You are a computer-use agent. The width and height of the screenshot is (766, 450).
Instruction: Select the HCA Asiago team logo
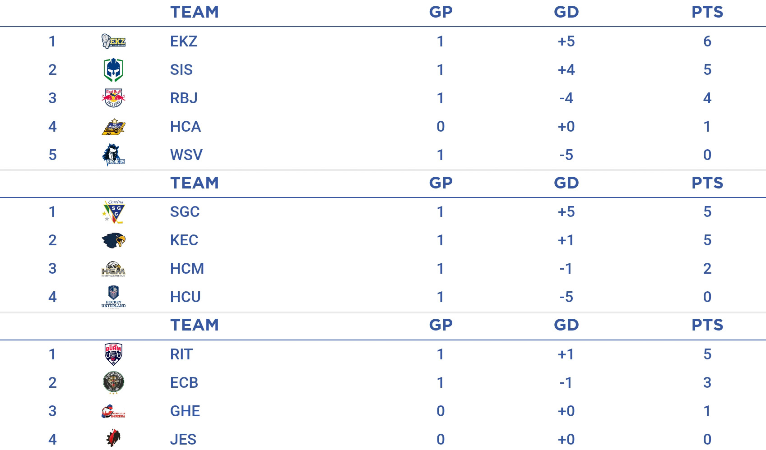coord(113,127)
